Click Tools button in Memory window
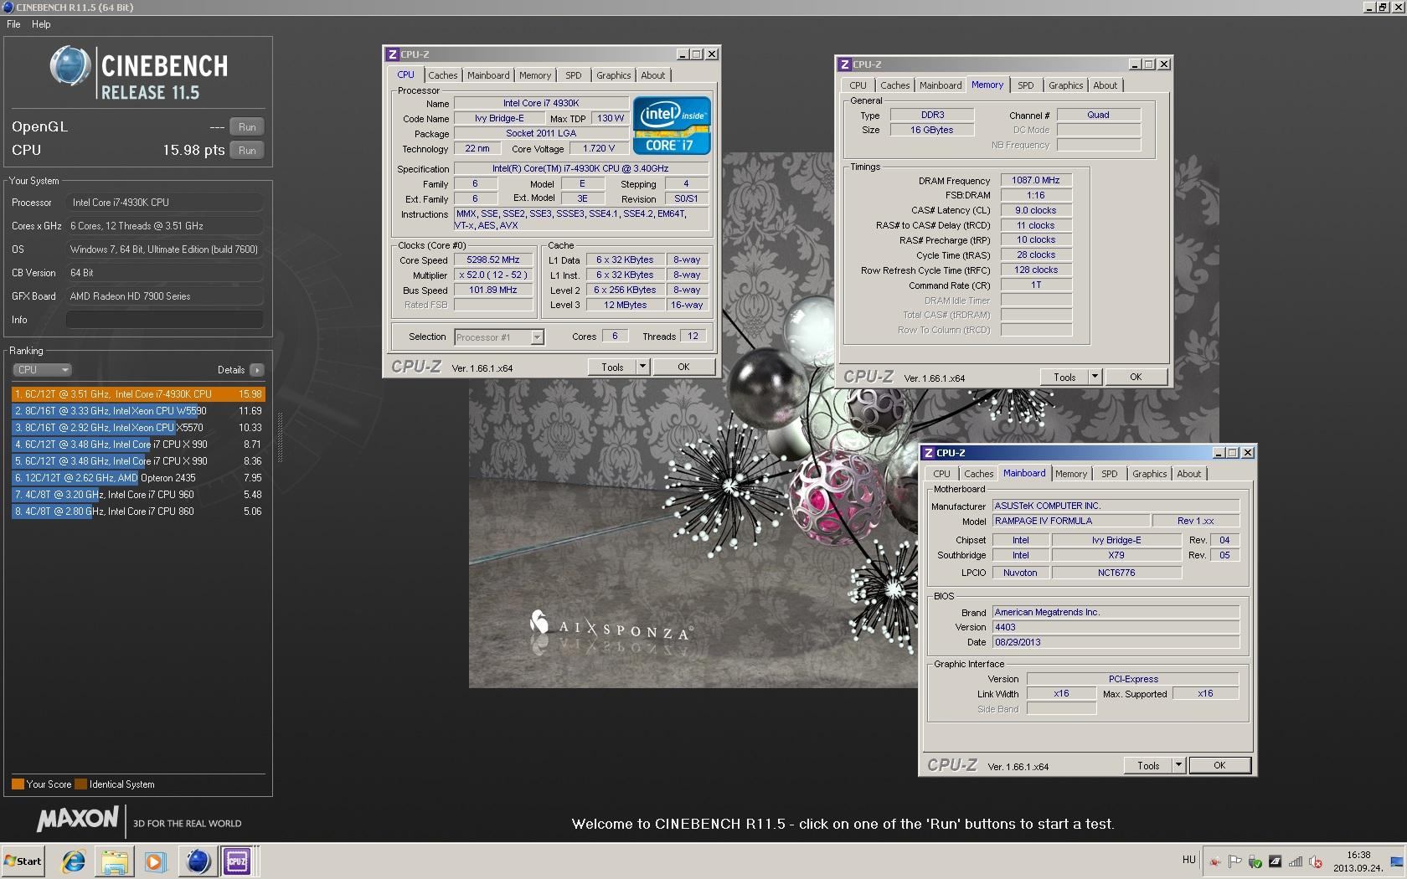Image resolution: width=1407 pixels, height=879 pixels. pos(1064,378)
